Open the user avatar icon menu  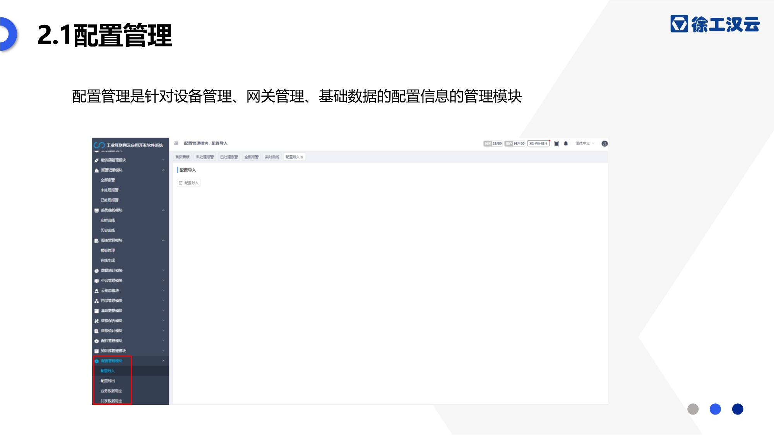[604, 144]
